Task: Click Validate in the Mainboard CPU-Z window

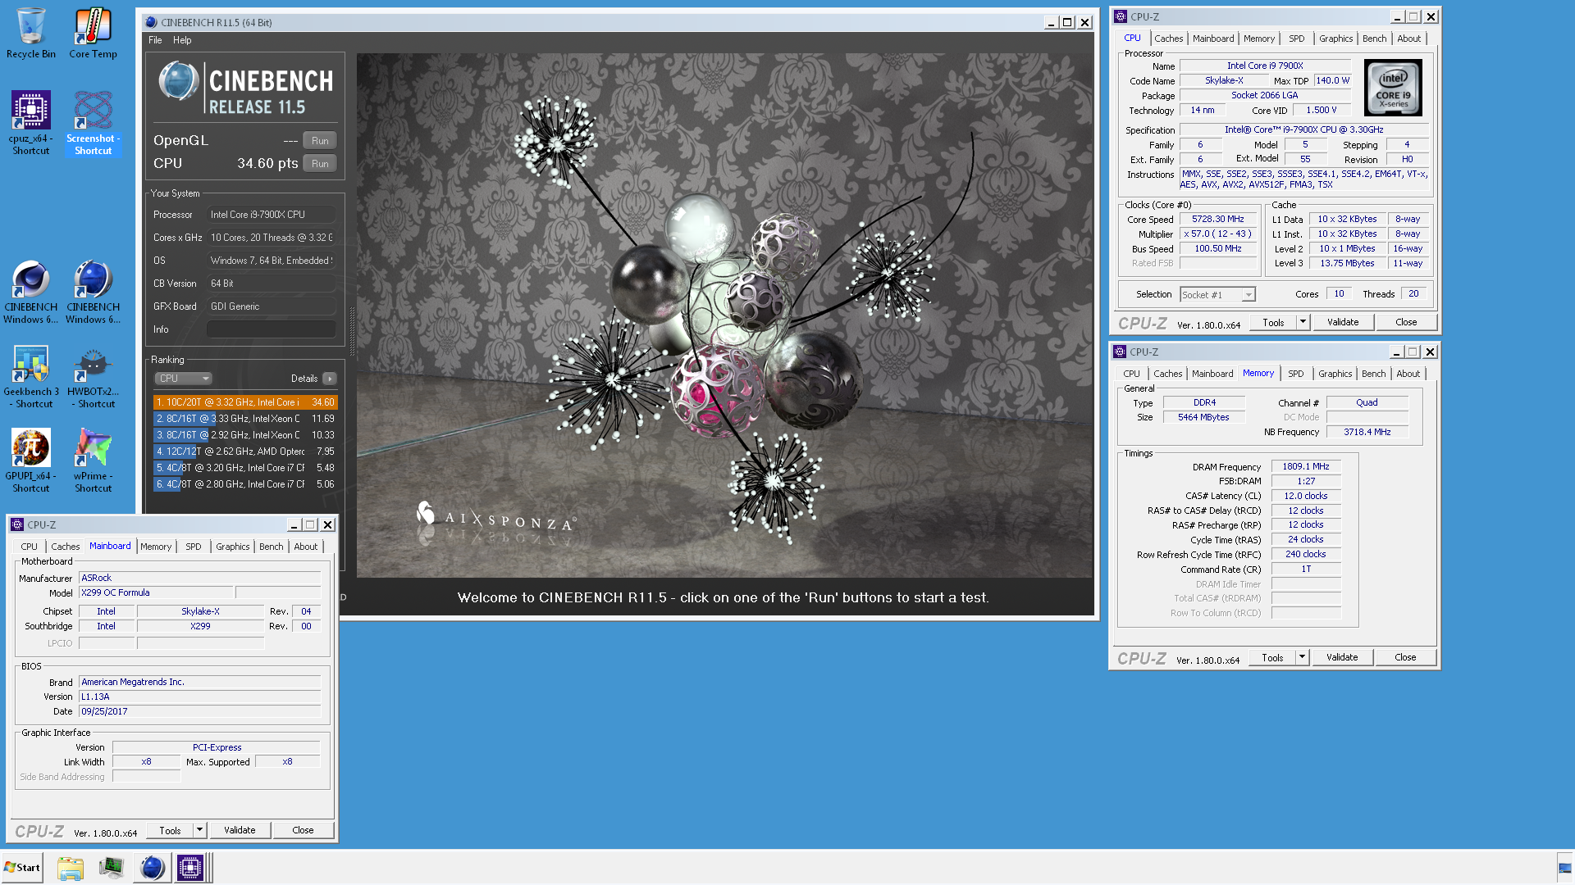Action: pyautogui.click(x=240, y=830)
